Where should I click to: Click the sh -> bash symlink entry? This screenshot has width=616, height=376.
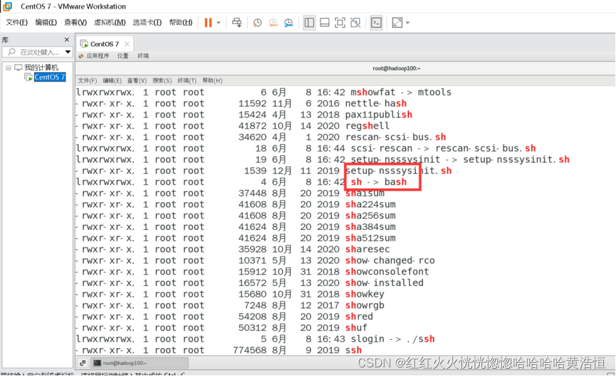point(378,182)
